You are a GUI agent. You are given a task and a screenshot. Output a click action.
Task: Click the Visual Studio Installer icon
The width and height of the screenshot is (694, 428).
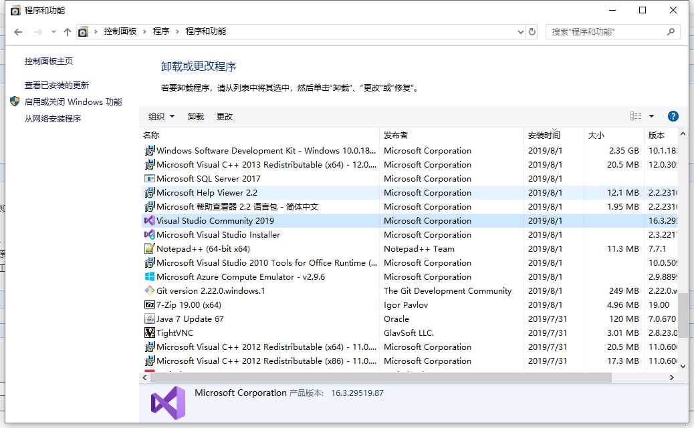pos(150,235)
